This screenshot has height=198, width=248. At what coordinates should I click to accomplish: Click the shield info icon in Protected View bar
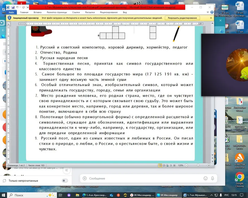(9, 18)
